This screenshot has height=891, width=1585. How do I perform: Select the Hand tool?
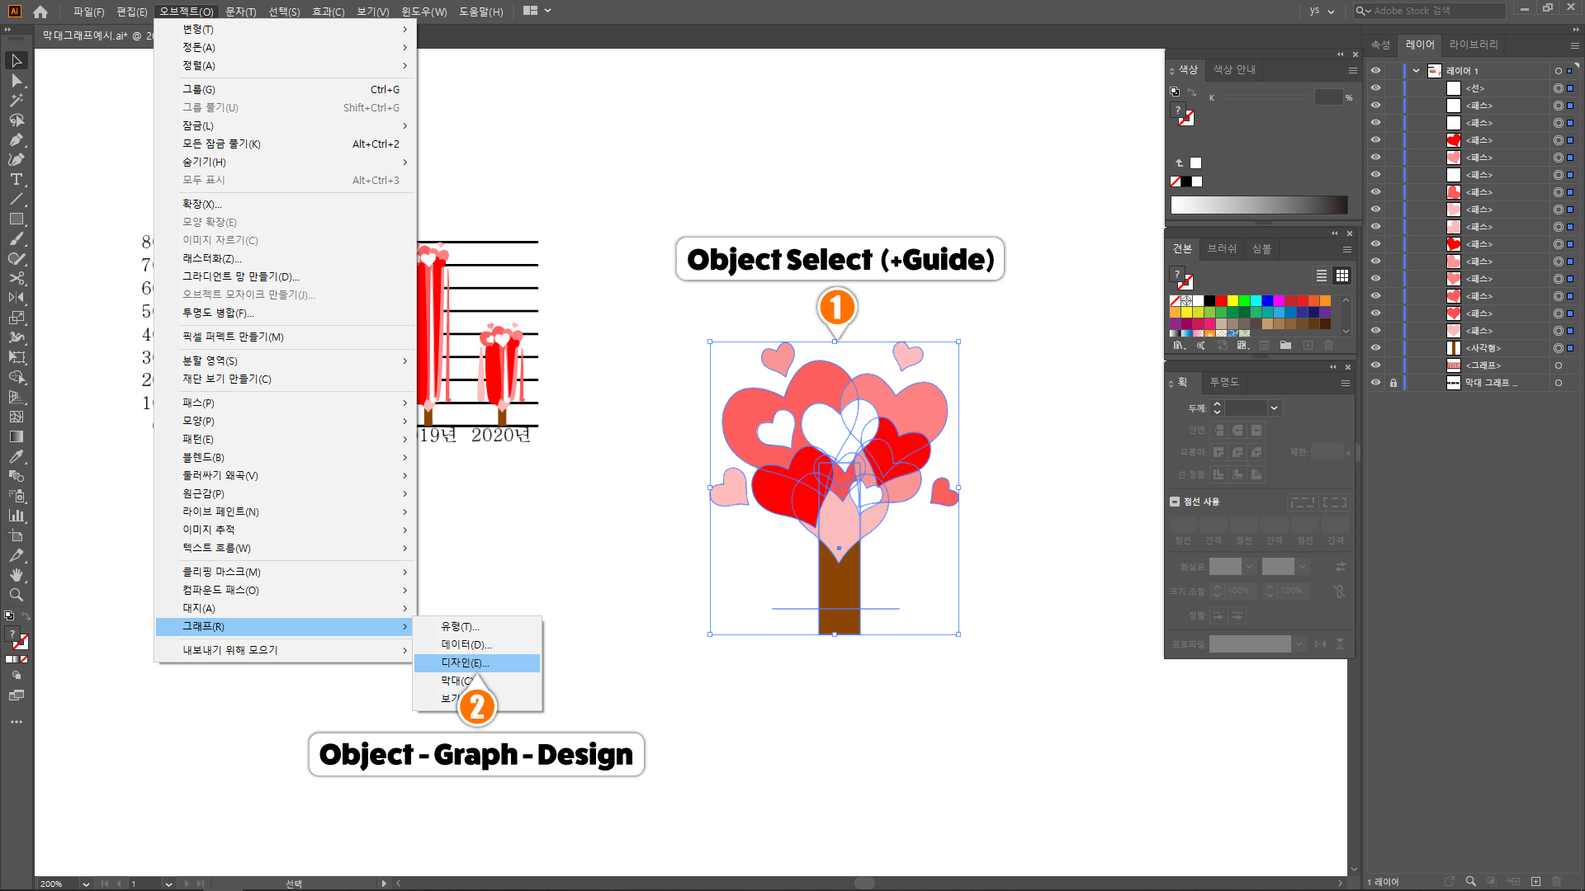click(16, 575)
